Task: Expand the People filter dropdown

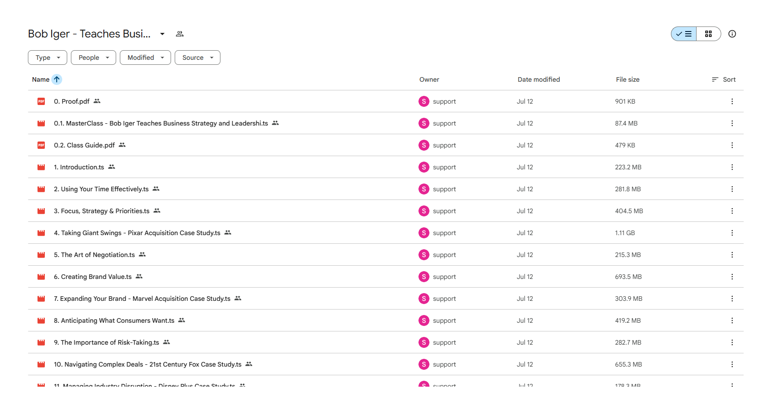Action: coord(93,58)
